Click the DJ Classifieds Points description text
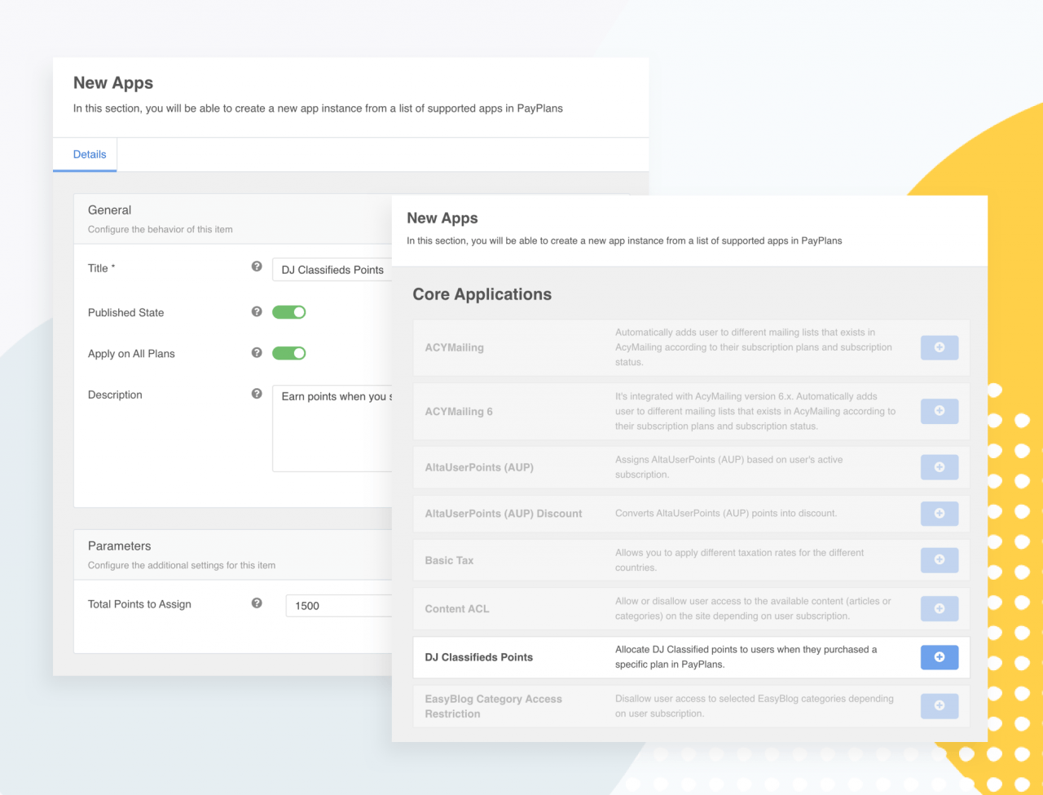Viewport: 1043px width, 795px height. click(746, 657)
